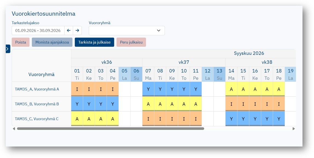Go to previous review period arrow
Viewport: 314px width, 158px height.
(69, 30)
